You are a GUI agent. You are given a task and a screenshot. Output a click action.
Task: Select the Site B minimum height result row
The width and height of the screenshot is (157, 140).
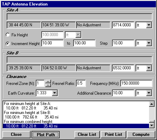(76, 117)
